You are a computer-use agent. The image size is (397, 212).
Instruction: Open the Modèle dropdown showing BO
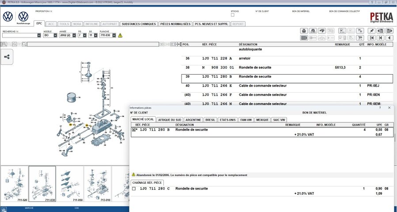click(55, 35)
